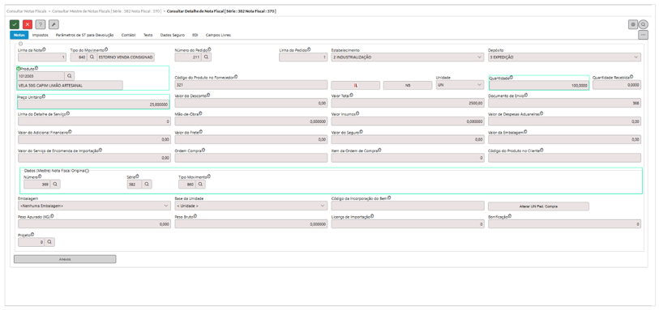Click the Documento de Envio field showing 368
The width and height of the screenshot is (659, 310).
[564, 104]
